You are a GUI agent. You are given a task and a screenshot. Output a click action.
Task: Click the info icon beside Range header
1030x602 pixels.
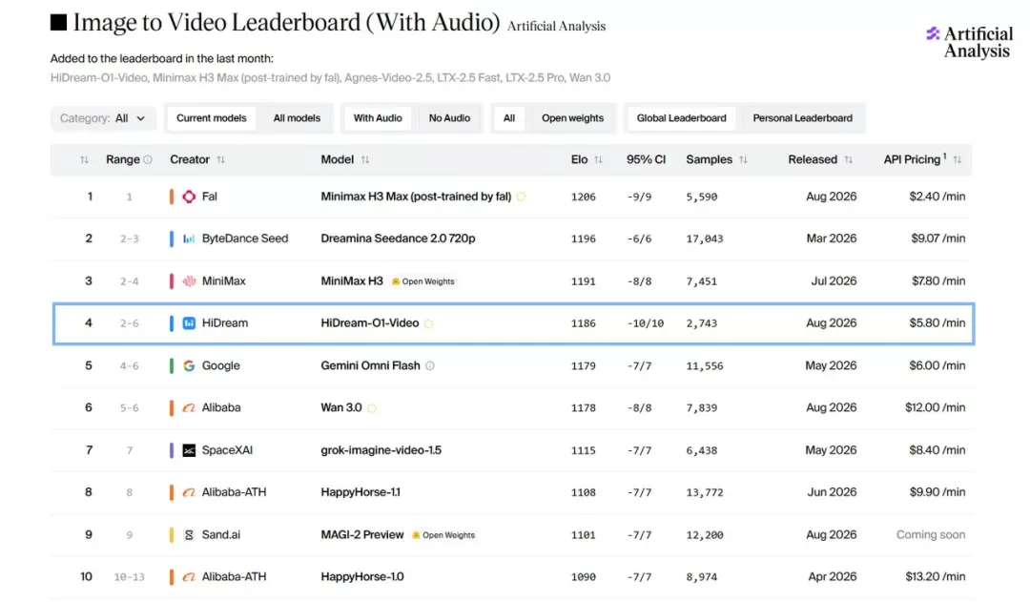click(x=148, y=159)
